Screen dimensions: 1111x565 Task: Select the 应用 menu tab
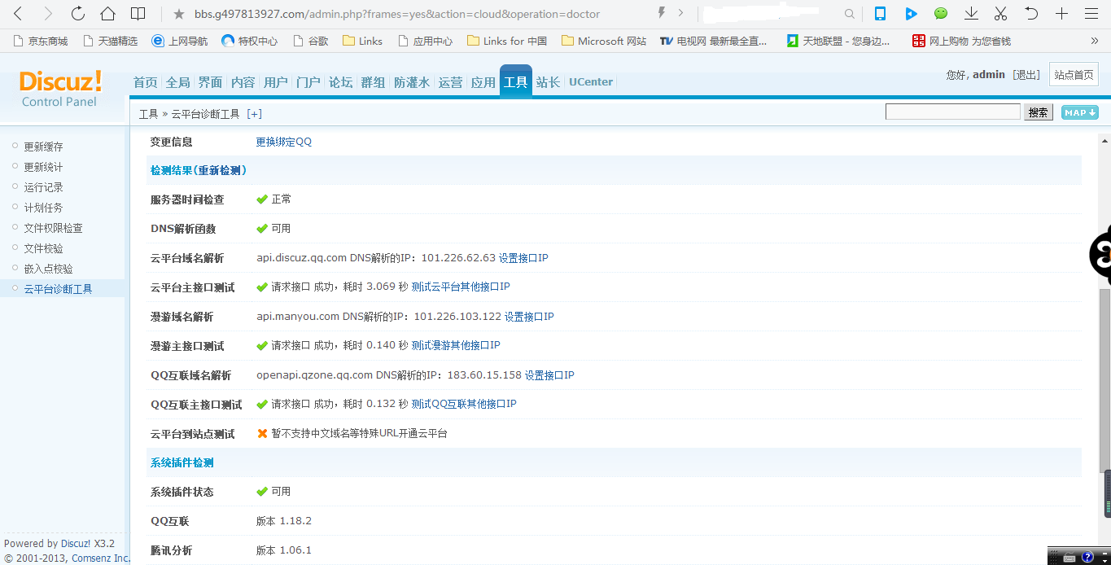tap(483, 82)
